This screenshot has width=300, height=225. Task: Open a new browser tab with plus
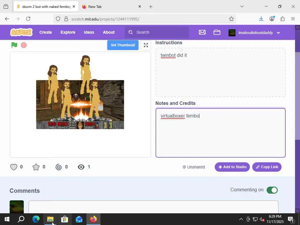point(151,7)
